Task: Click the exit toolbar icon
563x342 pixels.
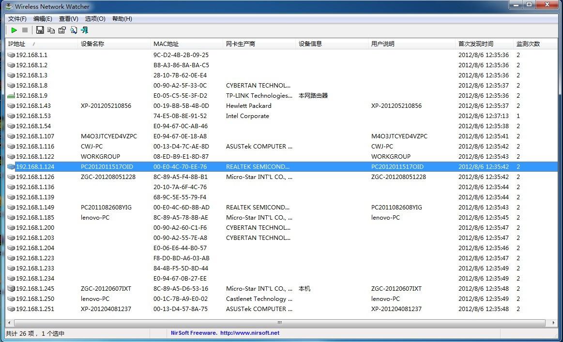Action: click(x=84, y=30)
